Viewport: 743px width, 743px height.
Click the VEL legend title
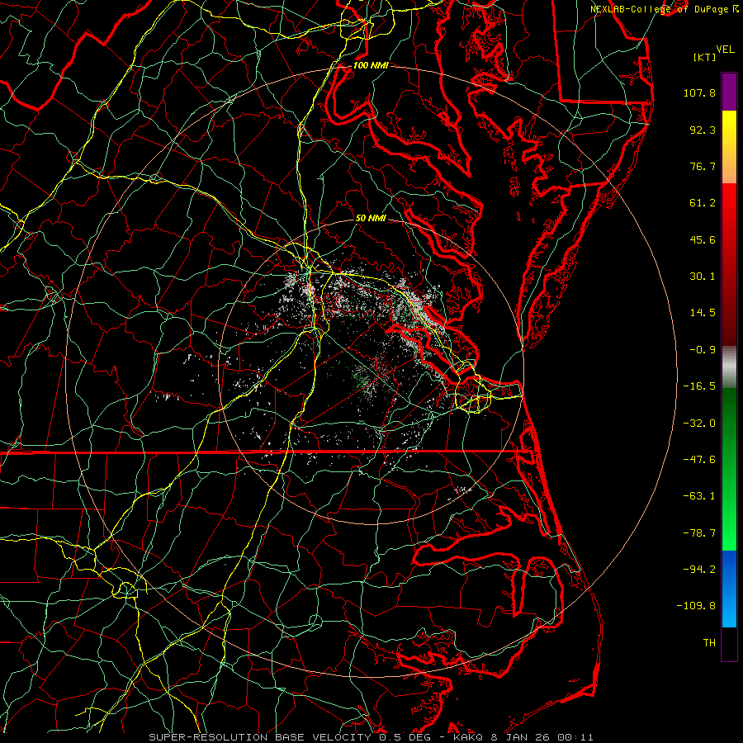point(726,50)
